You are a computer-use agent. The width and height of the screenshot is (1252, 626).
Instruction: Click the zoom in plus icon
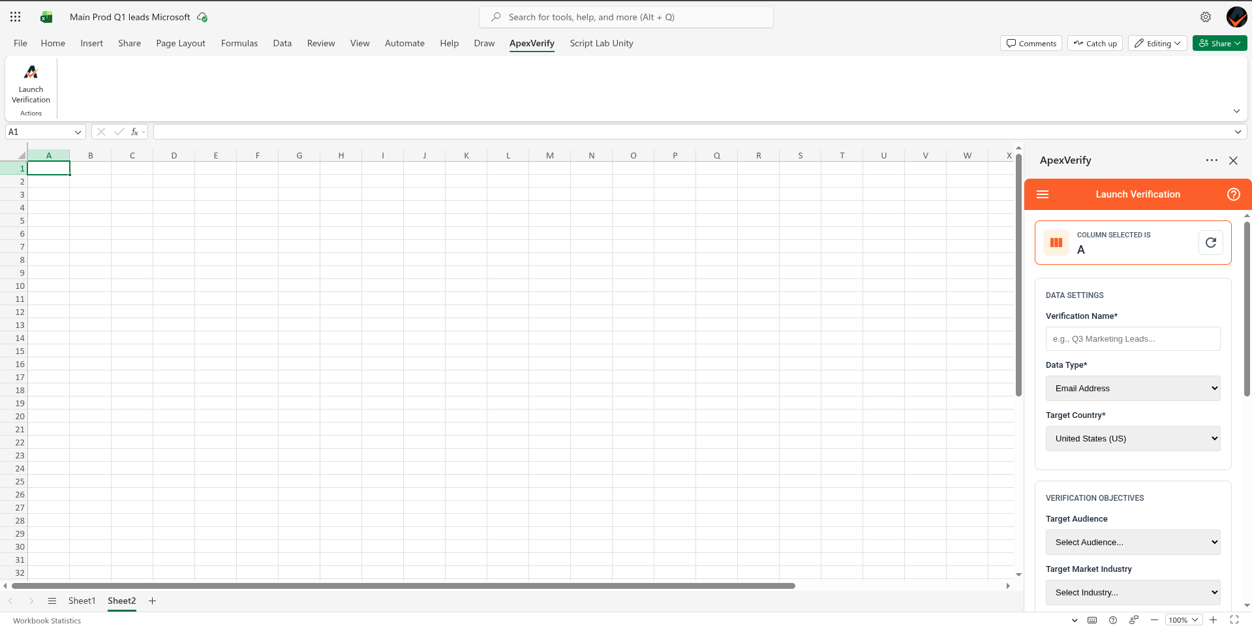[1213, 620]
